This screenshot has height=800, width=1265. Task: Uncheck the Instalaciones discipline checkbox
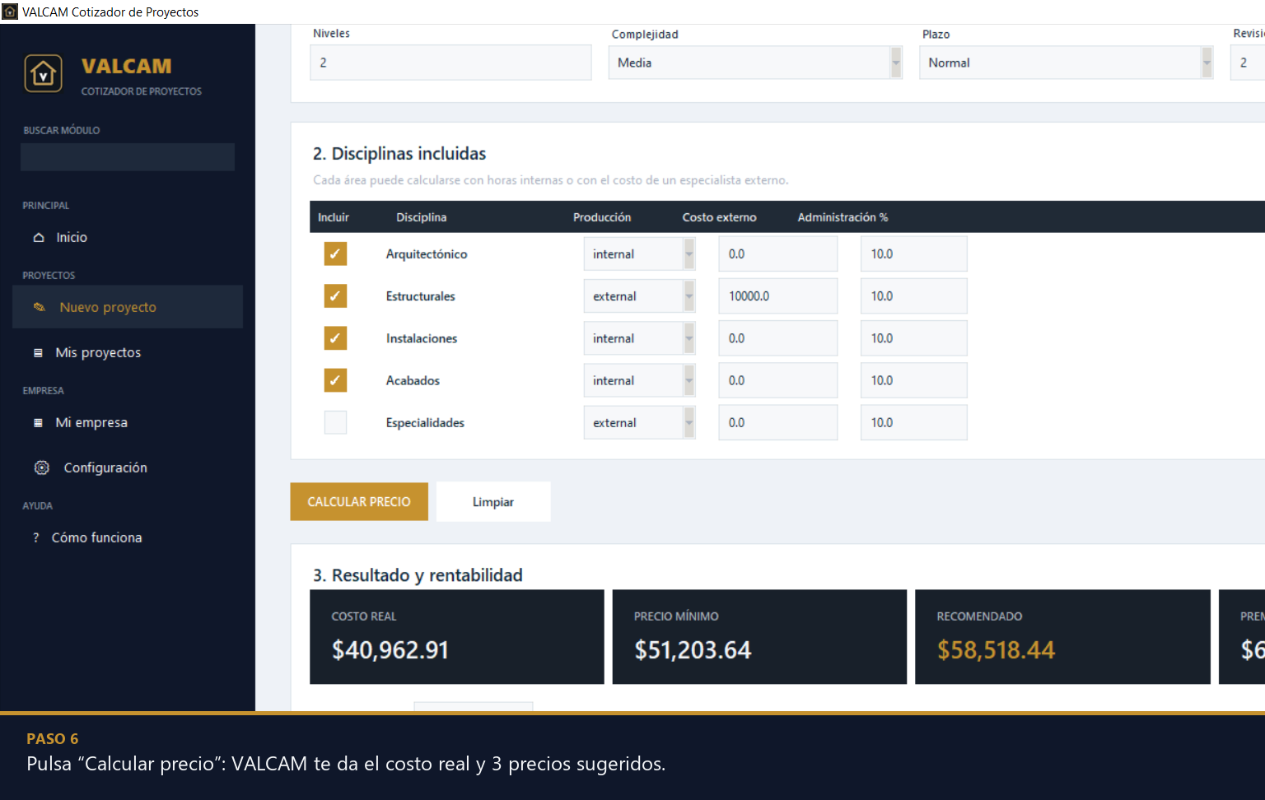[335, 337]
